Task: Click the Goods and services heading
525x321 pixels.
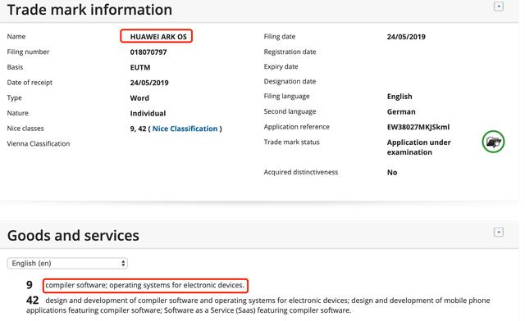Action: [73, 235]
